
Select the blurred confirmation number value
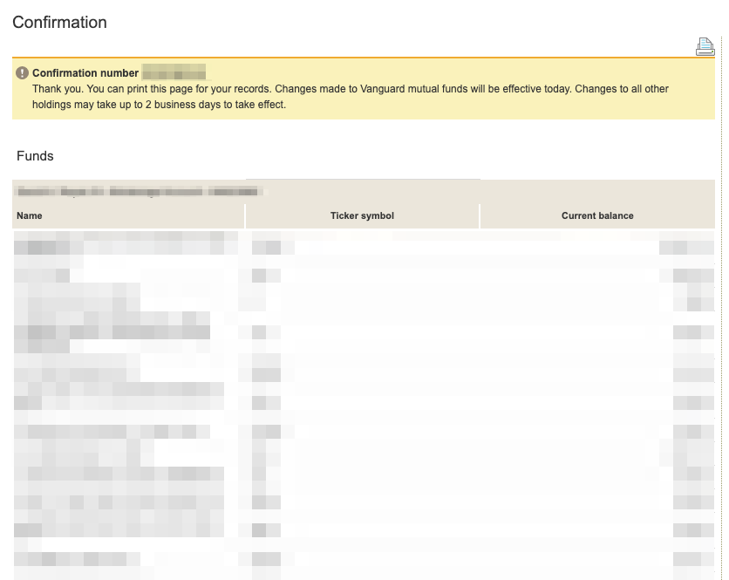[174, 73]
